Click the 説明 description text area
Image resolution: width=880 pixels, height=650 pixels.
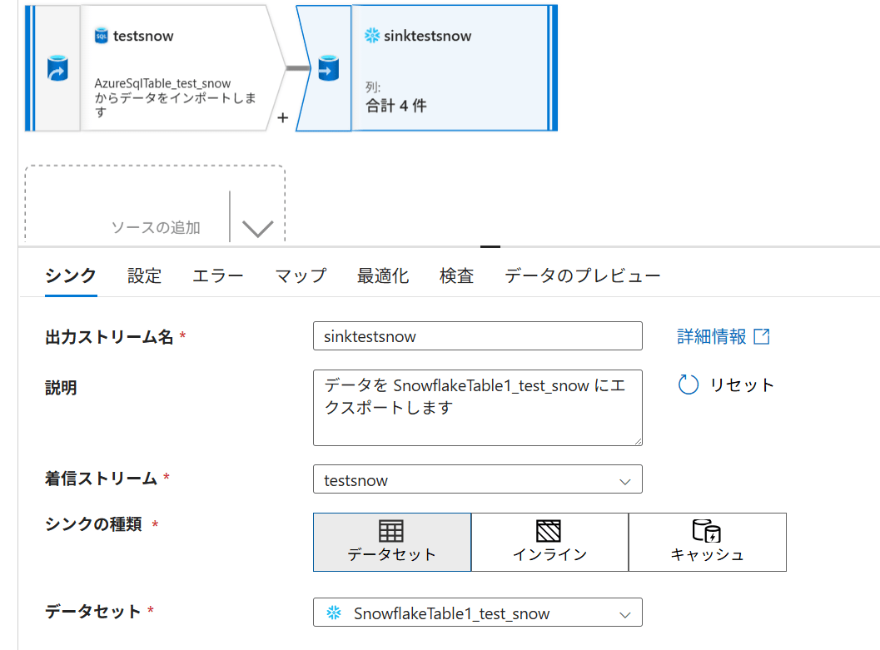click(478, 408)
